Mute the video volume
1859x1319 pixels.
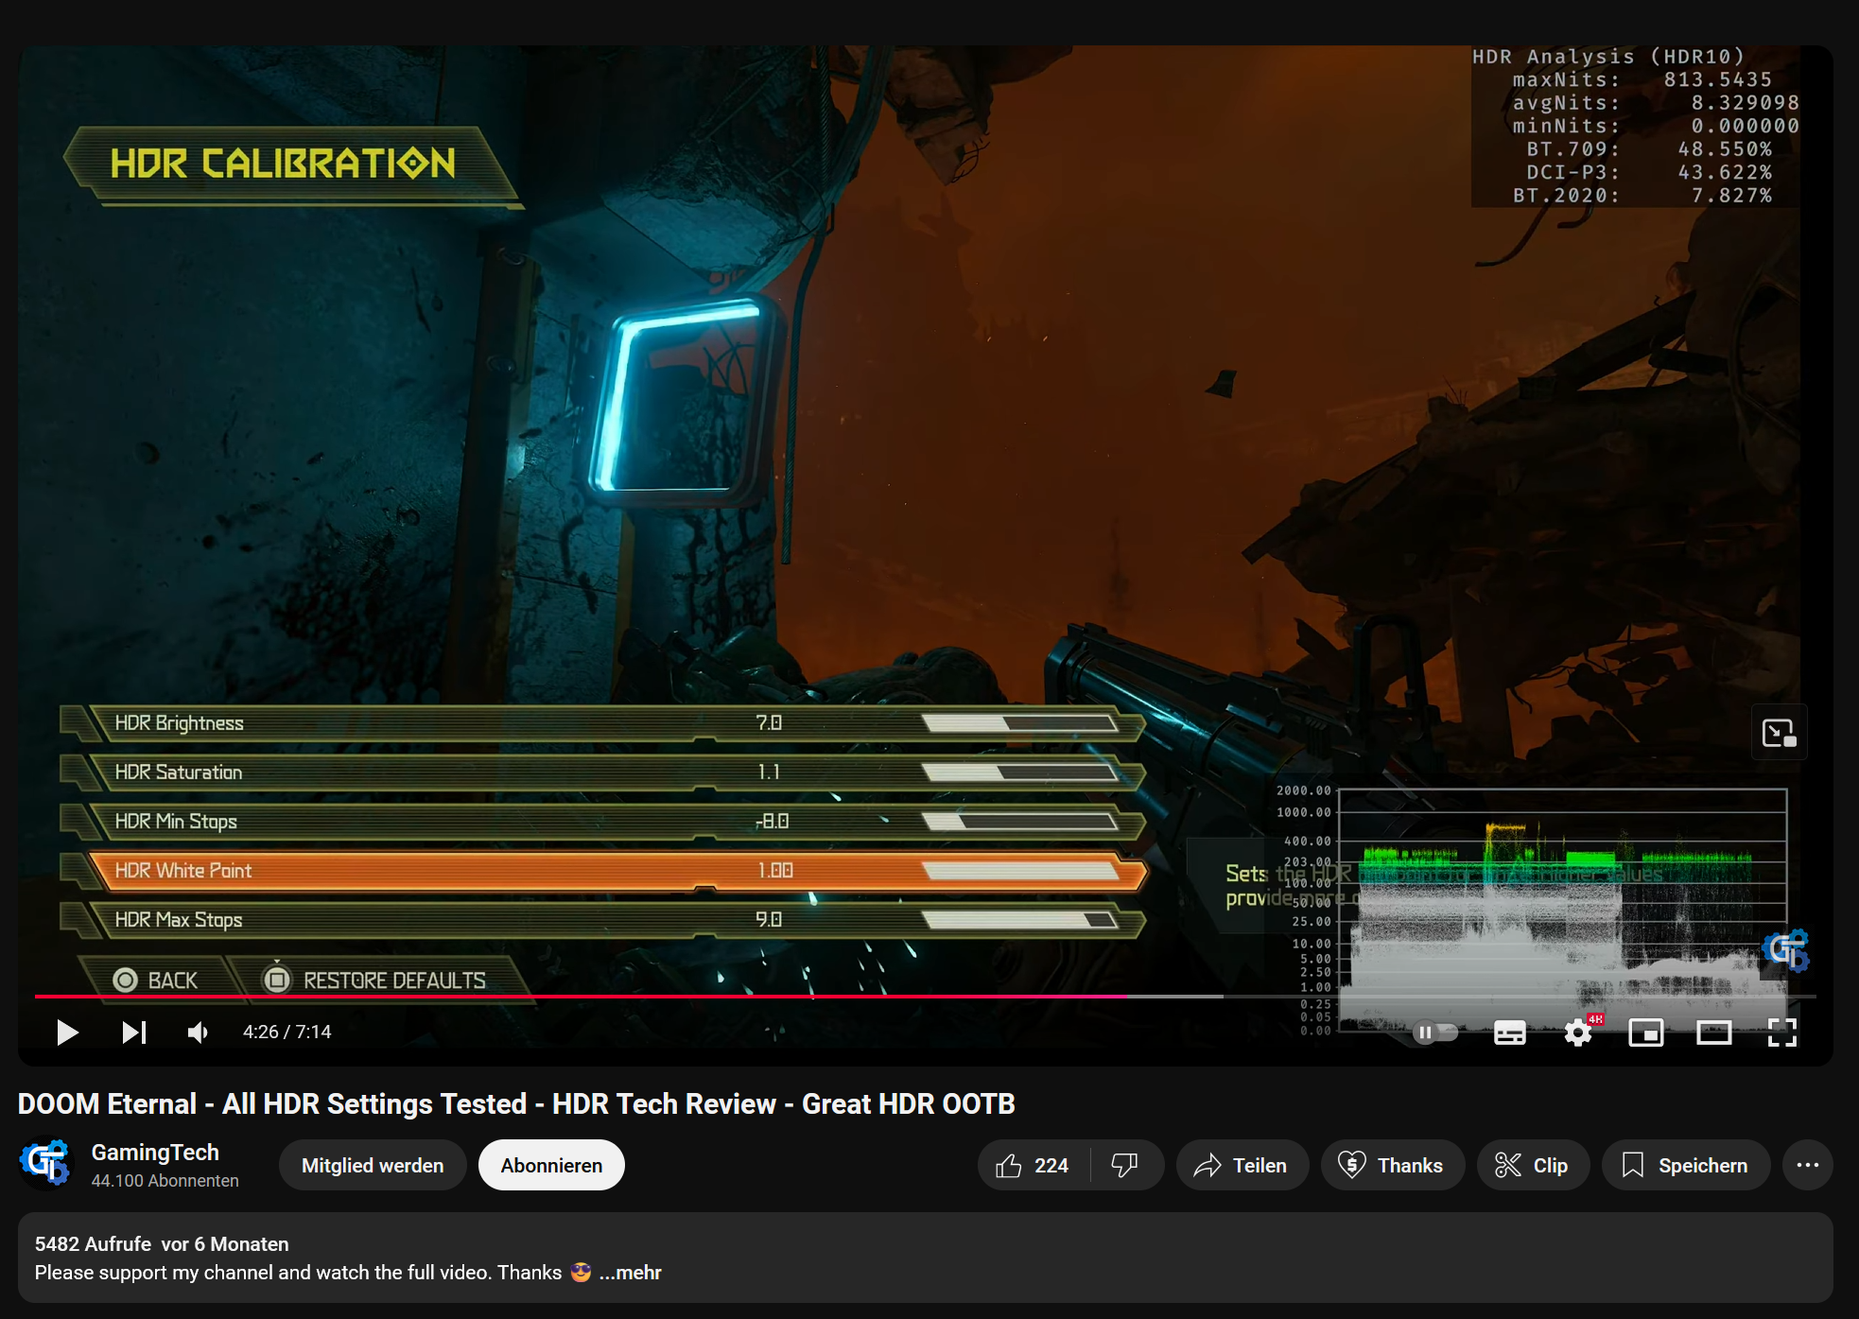pos(198,1032)
